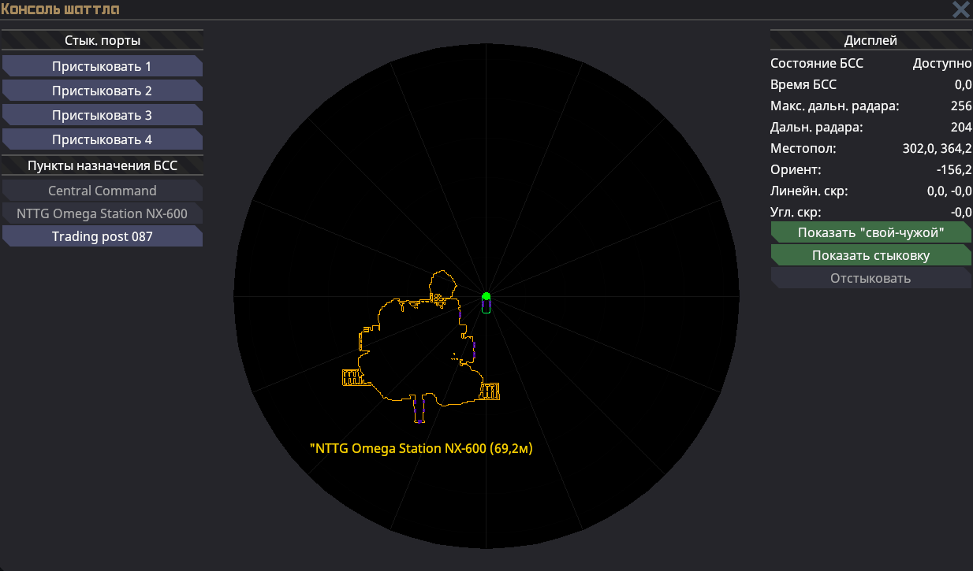
Task: Click the orientation value -156,2
Action: click(x=953, y=169)
